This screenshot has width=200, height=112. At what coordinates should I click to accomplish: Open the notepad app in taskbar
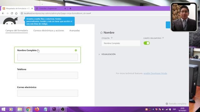(45, 109)
